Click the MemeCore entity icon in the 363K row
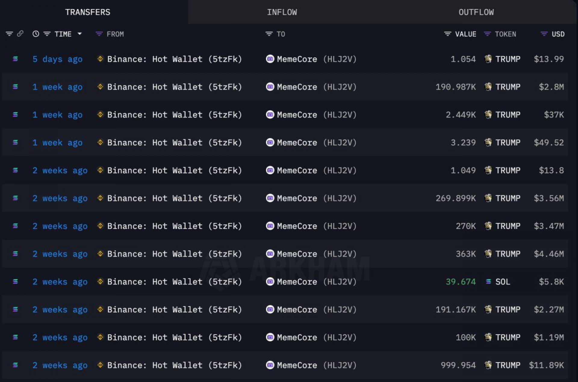This screenshot has height=382, width=578. [270, 254]
